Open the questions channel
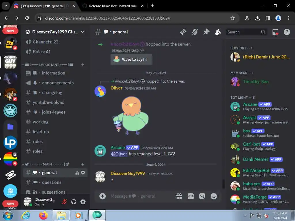Viewport: 295px width, 221px height. 55,182
